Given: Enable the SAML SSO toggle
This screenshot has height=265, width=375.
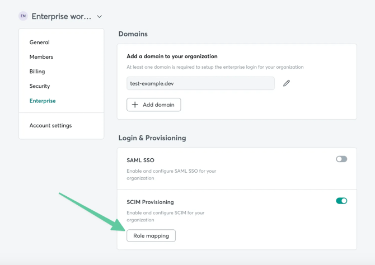Looking at the screenshot, I should pos(341,159).
